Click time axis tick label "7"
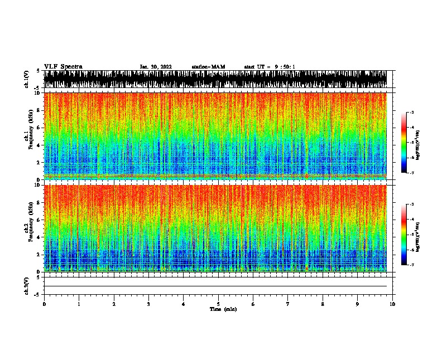Viewport: 442px width, 341px height. [x=288, y=304]
